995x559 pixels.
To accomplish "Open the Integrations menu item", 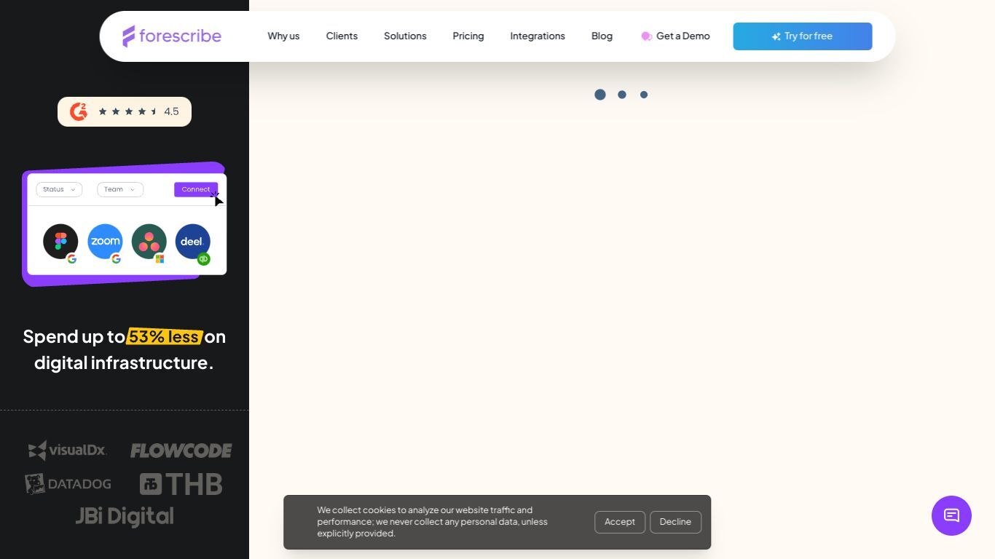I will (538, 36).
